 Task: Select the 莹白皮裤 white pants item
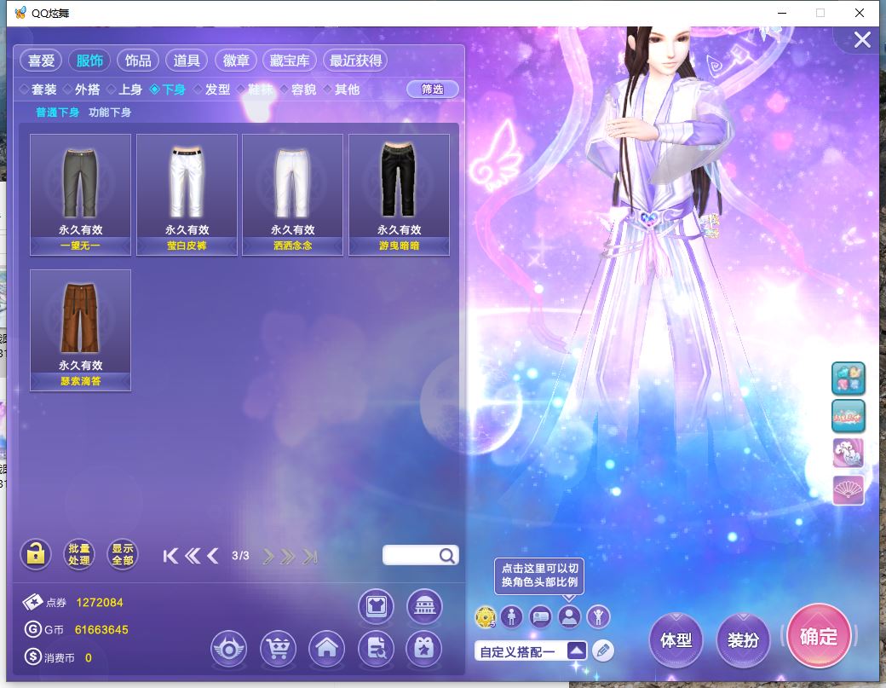187,195
